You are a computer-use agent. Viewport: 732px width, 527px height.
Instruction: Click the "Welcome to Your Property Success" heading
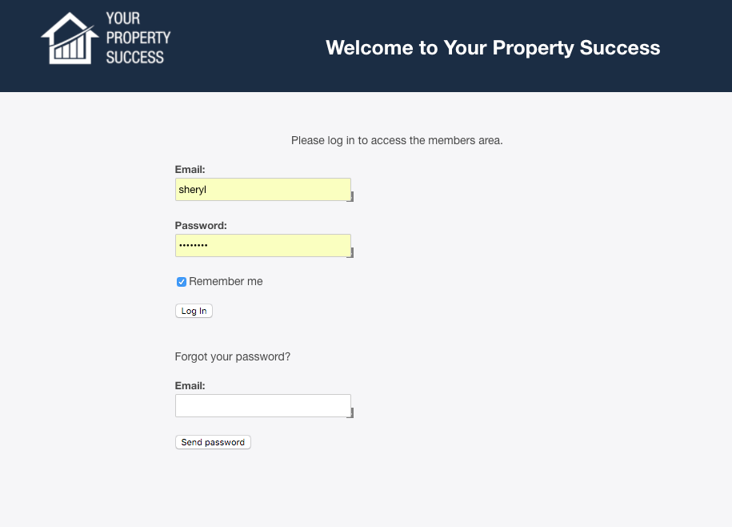click(x=493, y=48)
